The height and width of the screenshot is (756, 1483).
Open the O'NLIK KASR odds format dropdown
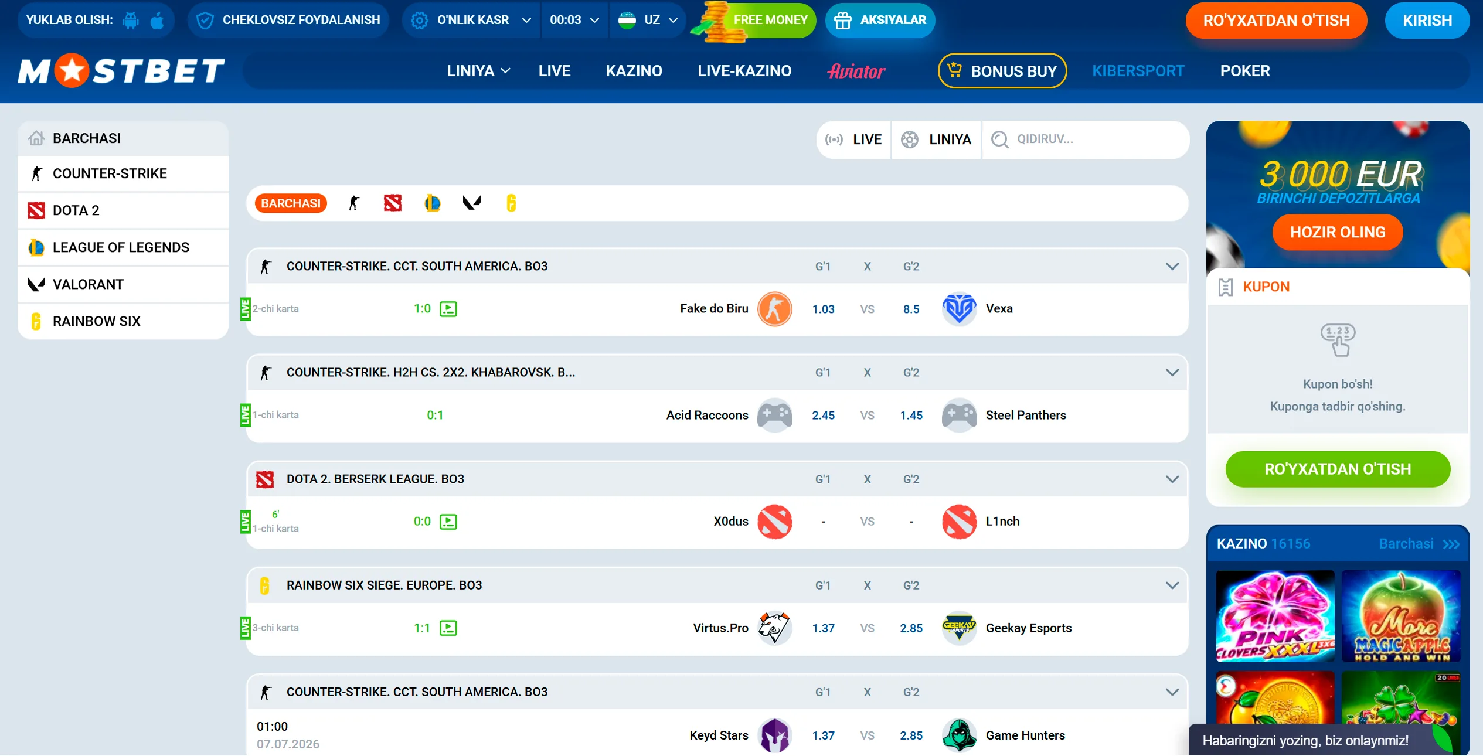coord(471,20)
